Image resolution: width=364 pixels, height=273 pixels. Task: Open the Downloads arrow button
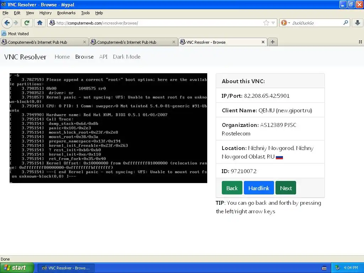358,23
